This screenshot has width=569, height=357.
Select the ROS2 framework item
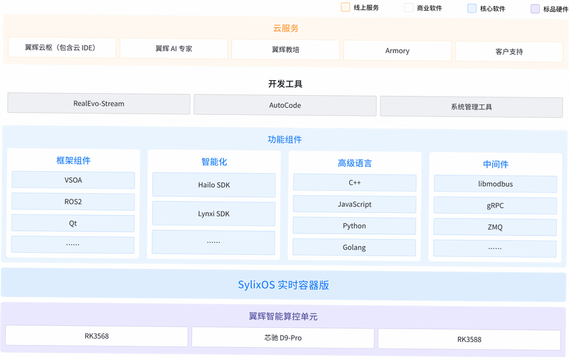click(73, 202)
